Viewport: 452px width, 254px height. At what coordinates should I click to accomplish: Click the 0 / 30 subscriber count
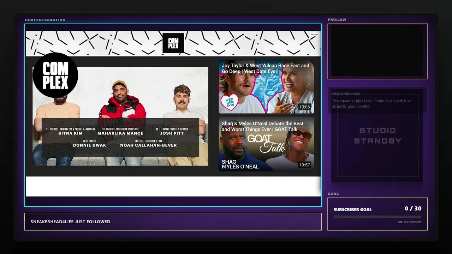tap(413, 208)
